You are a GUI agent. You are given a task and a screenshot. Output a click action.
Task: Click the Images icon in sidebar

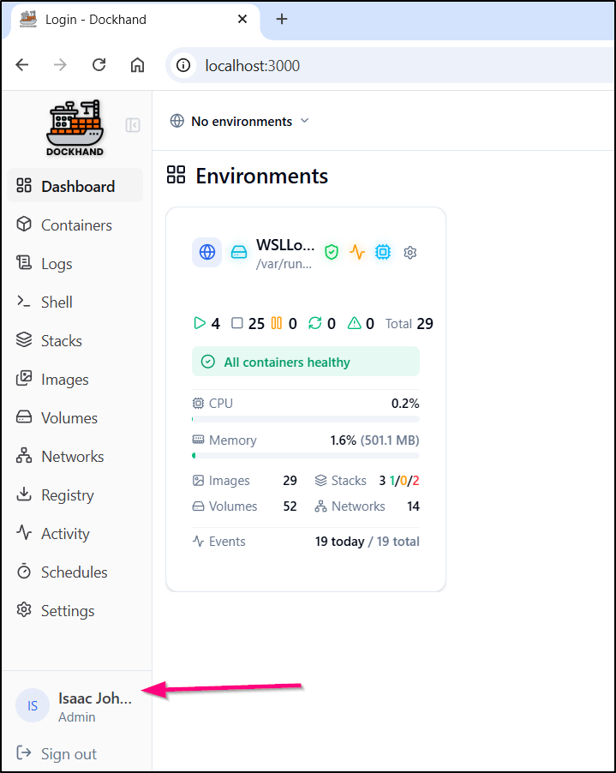(24, 379)
